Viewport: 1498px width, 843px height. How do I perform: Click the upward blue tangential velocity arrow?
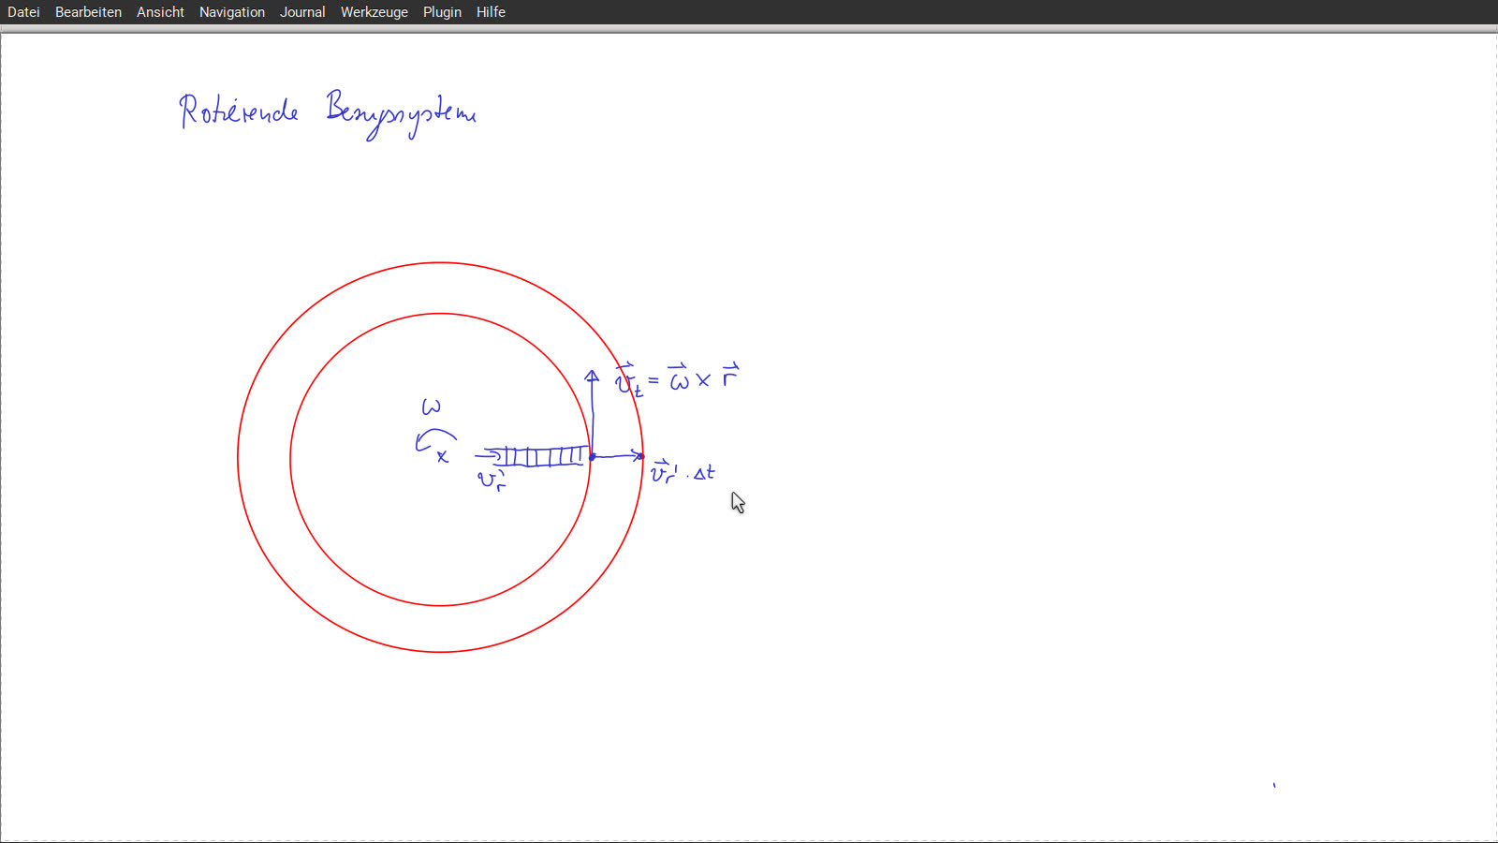click(592, 412)
